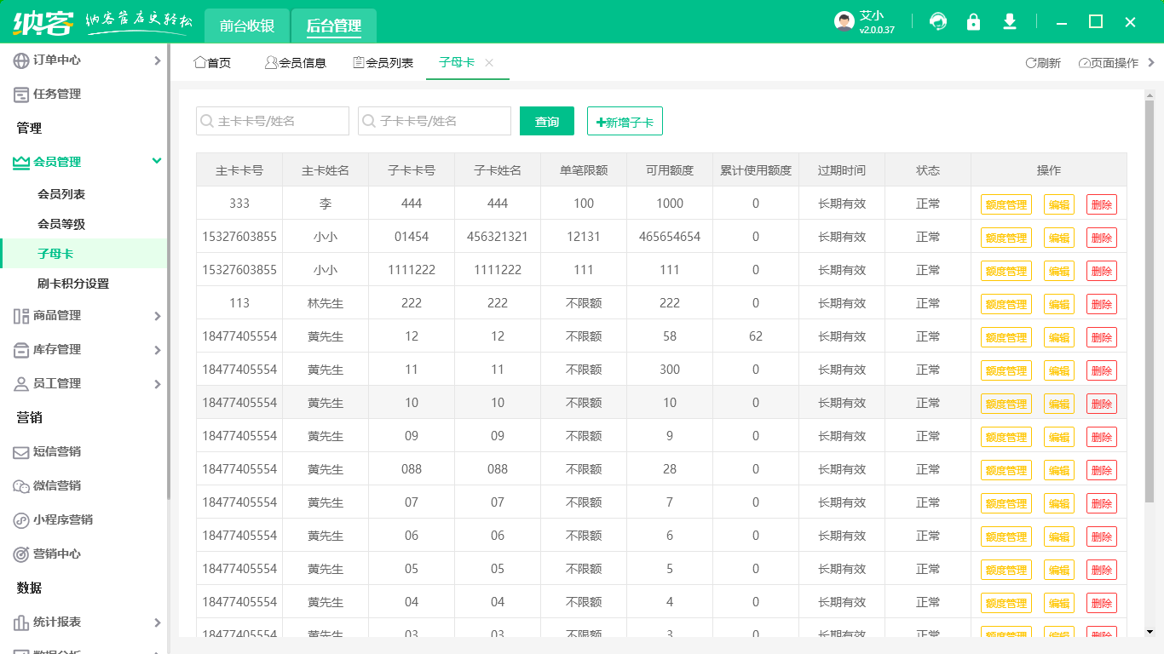Click the 统计报表 chart icon
1164x654 pixels.
[21, 622]
